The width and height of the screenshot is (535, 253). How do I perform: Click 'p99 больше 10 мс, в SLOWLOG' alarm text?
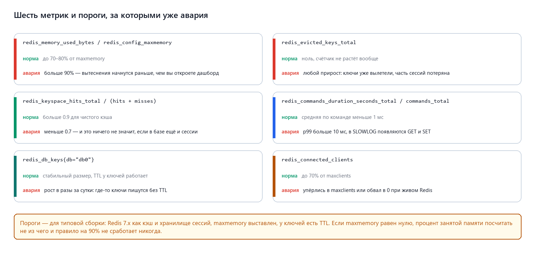point(367,132)
